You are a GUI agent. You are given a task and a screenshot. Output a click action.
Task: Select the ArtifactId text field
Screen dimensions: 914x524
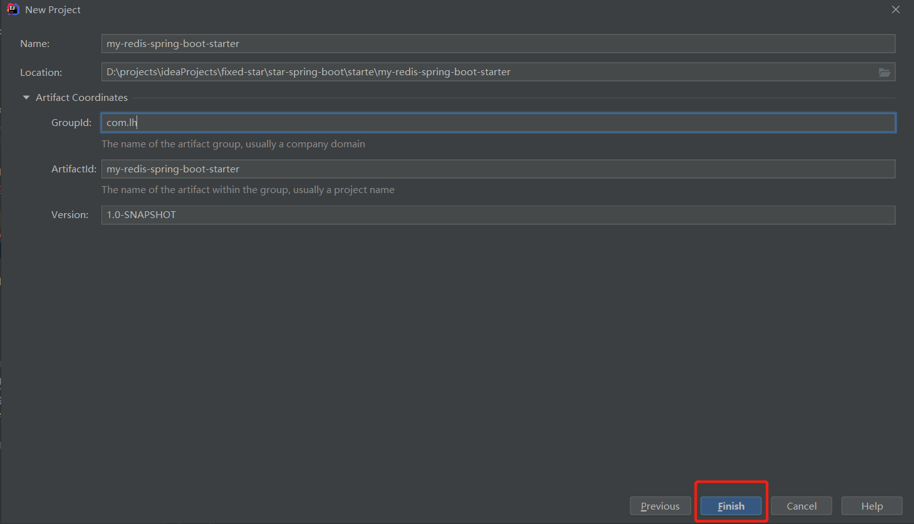(x=498, y=169)
